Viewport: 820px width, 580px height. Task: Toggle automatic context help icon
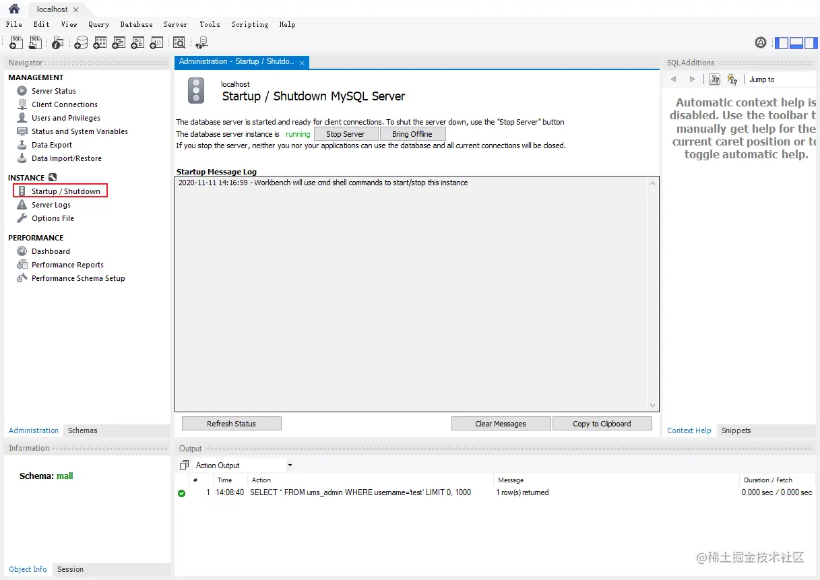[715, 79]
